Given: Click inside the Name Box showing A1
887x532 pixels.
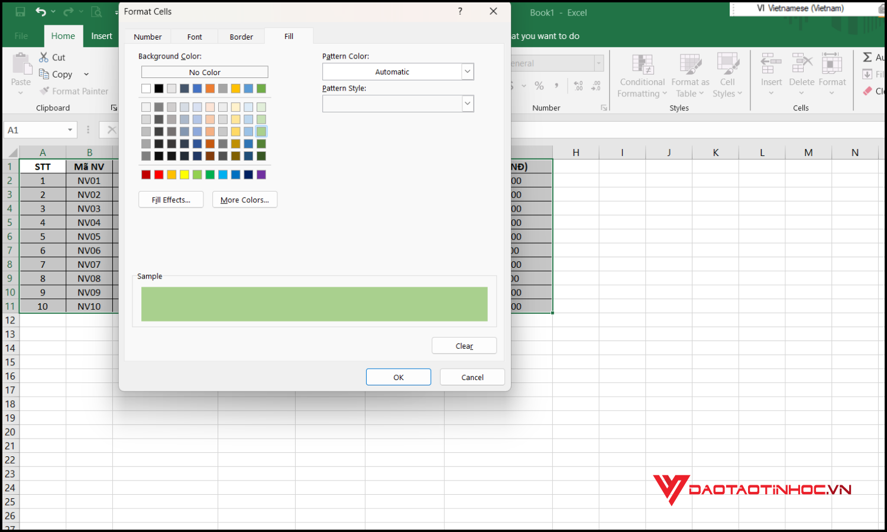Looking at the screenshot, I should coord(35,129).
